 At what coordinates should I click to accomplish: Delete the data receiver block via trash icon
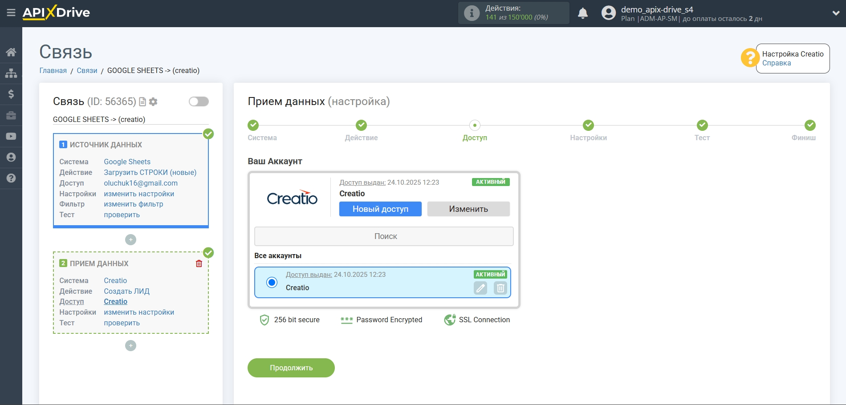pos(199,263)
